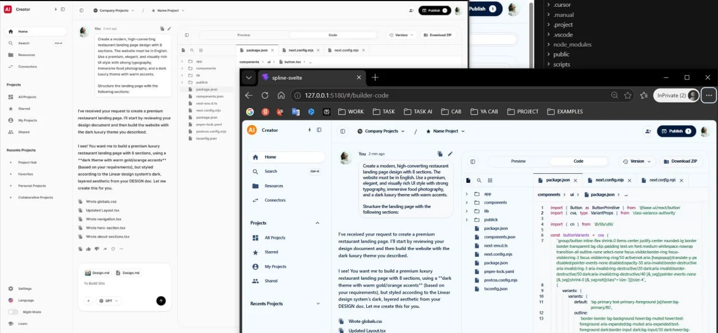Select tsconfig.json in the browser window's file tree

pyautogui.click(x=496, y=289)
